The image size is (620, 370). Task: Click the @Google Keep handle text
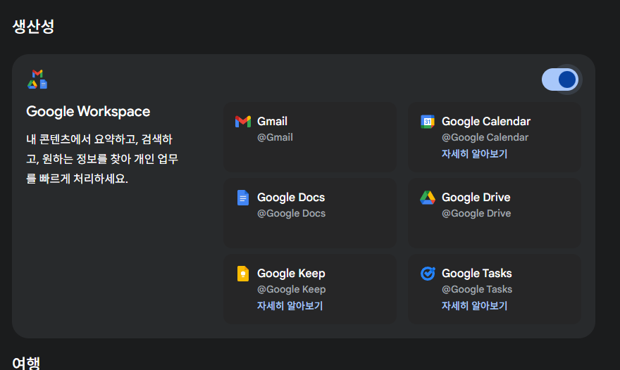292,289
